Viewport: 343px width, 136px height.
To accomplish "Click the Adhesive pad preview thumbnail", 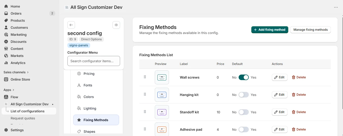I will point(162,129).
